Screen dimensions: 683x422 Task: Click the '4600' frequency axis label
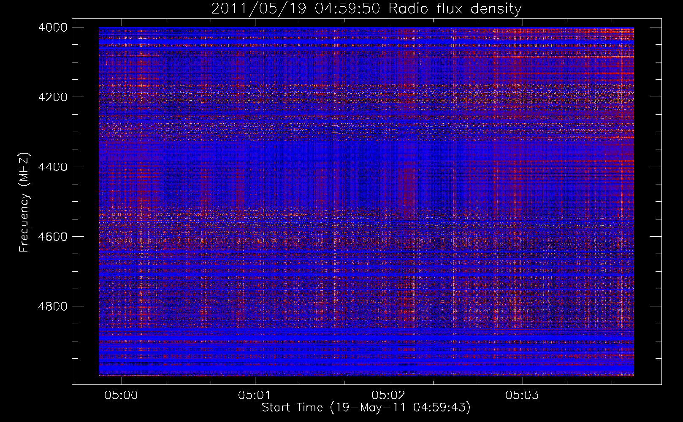(53, 237)
